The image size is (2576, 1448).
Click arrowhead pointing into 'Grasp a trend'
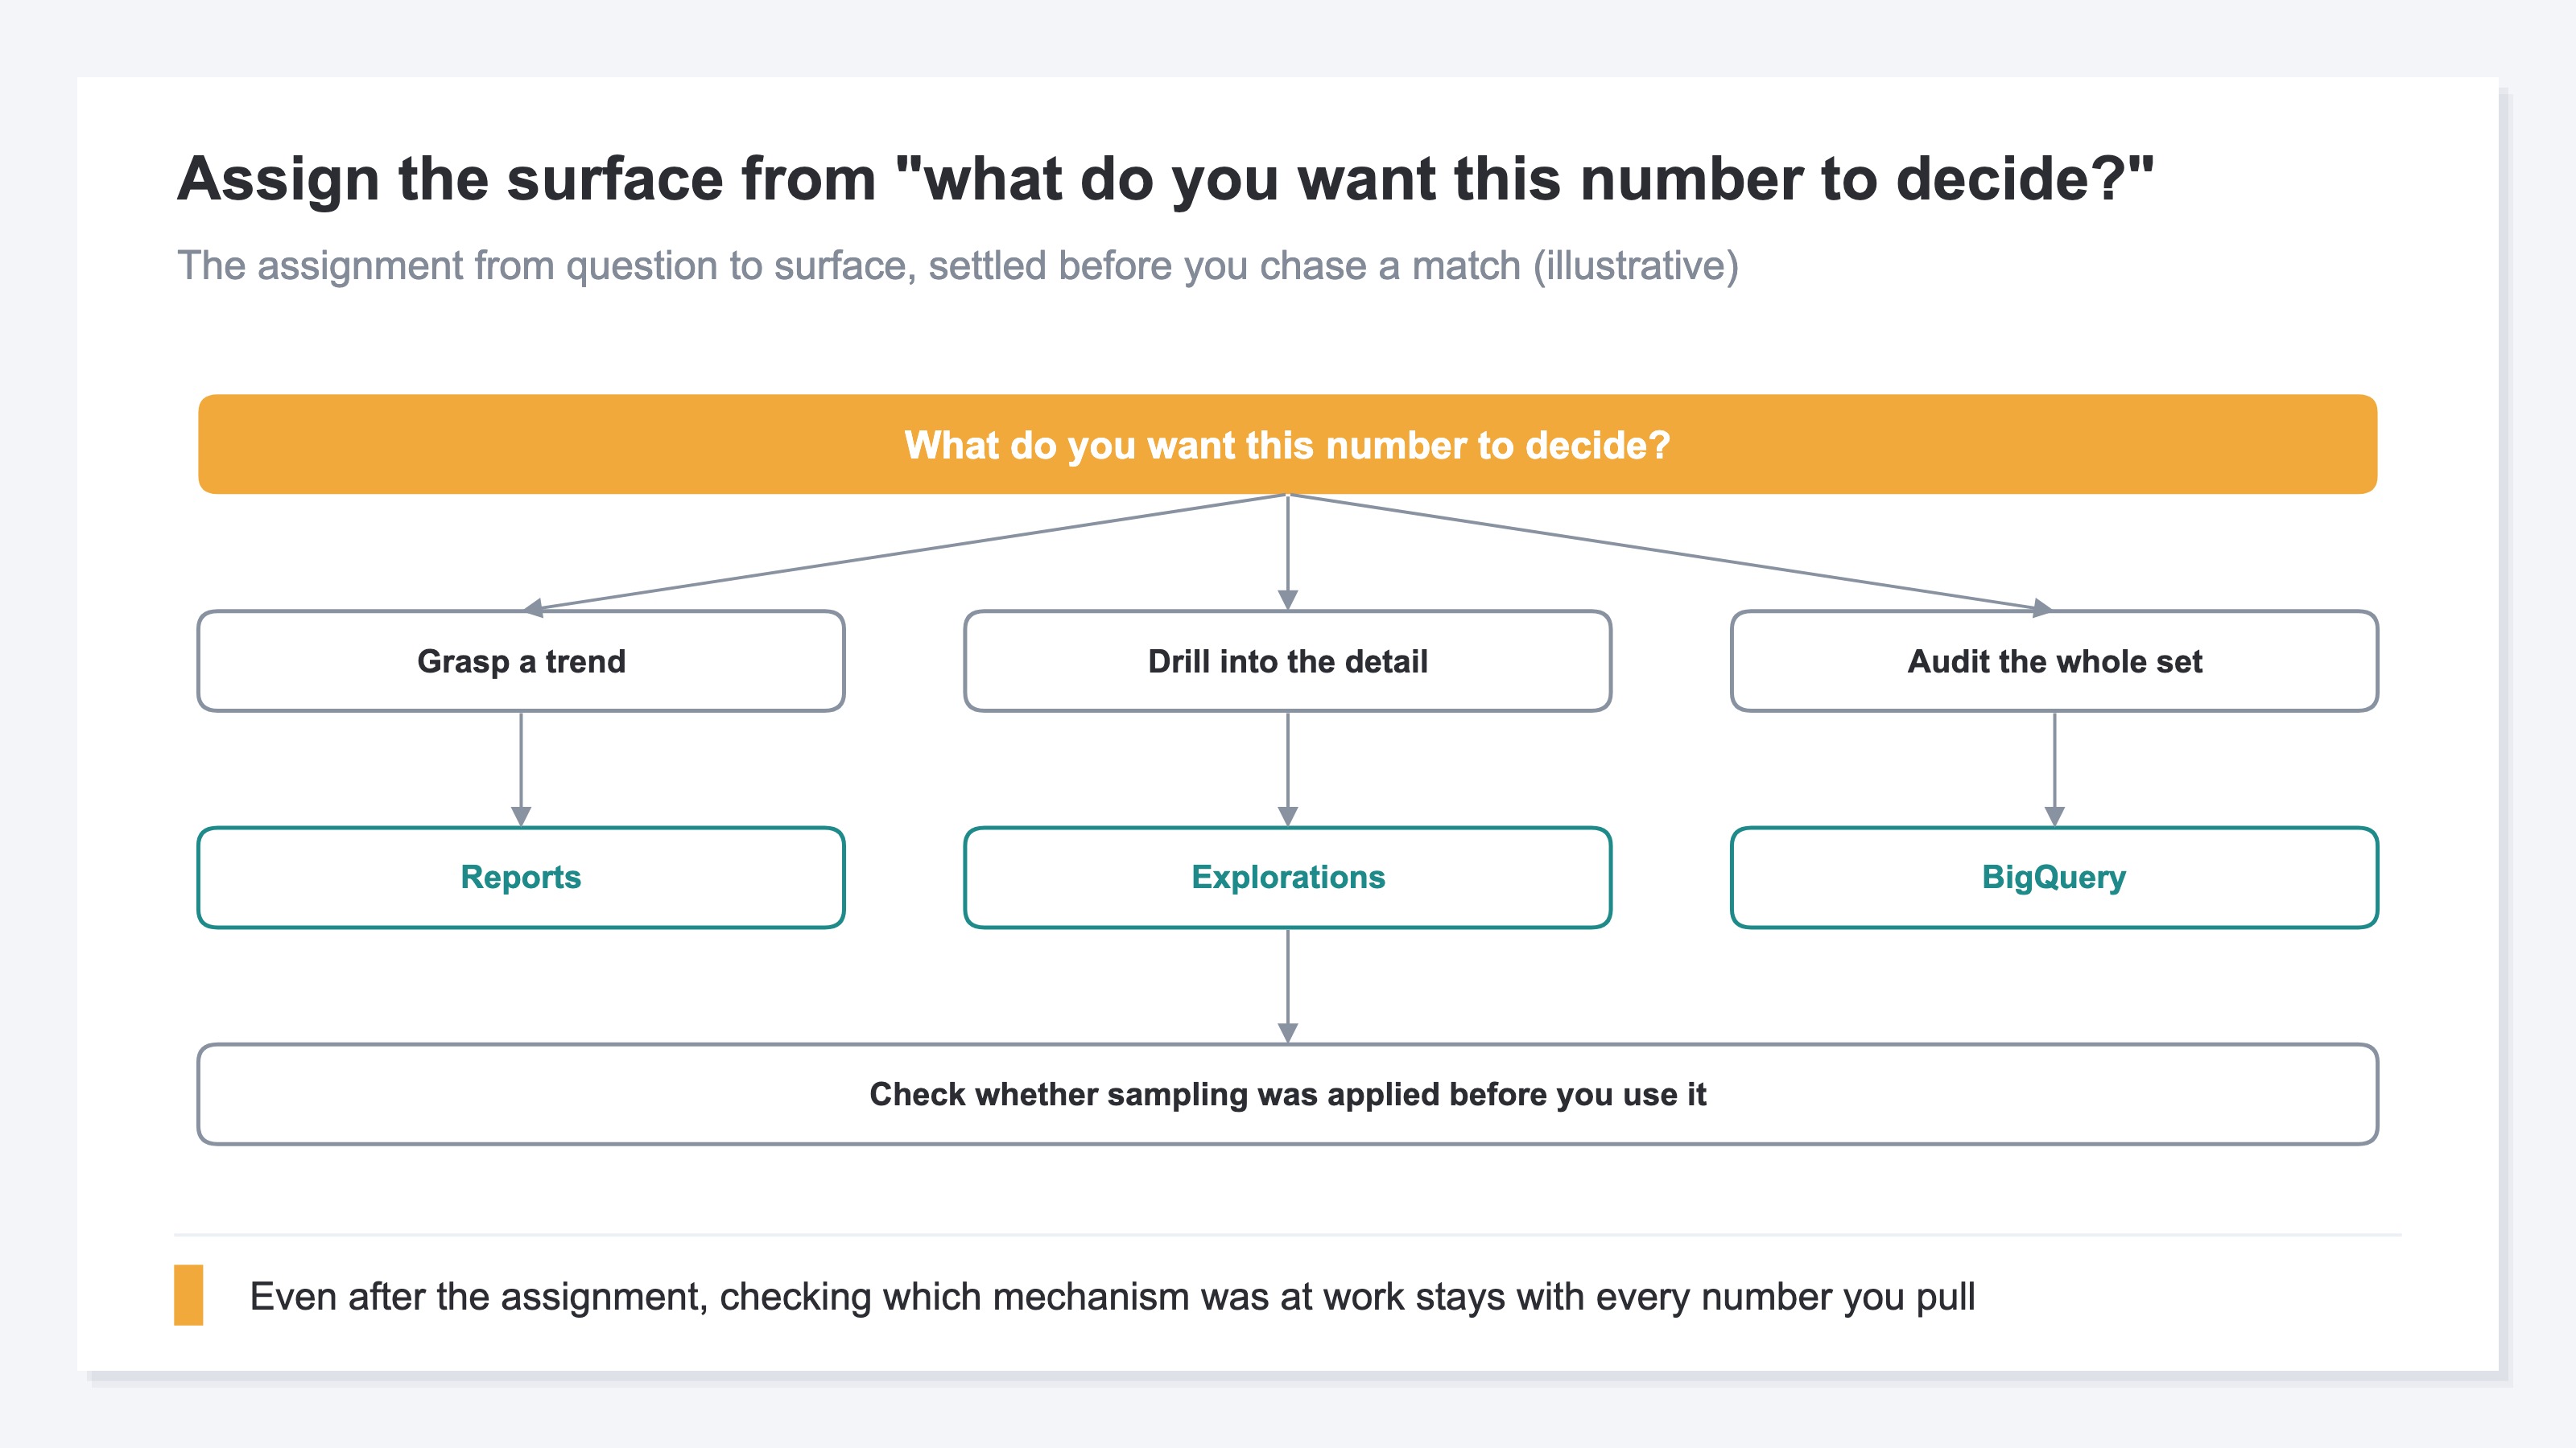click(534, 607)
